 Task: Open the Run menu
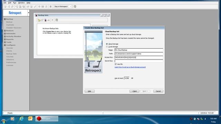pyautogui.click(x=15, y=3)
